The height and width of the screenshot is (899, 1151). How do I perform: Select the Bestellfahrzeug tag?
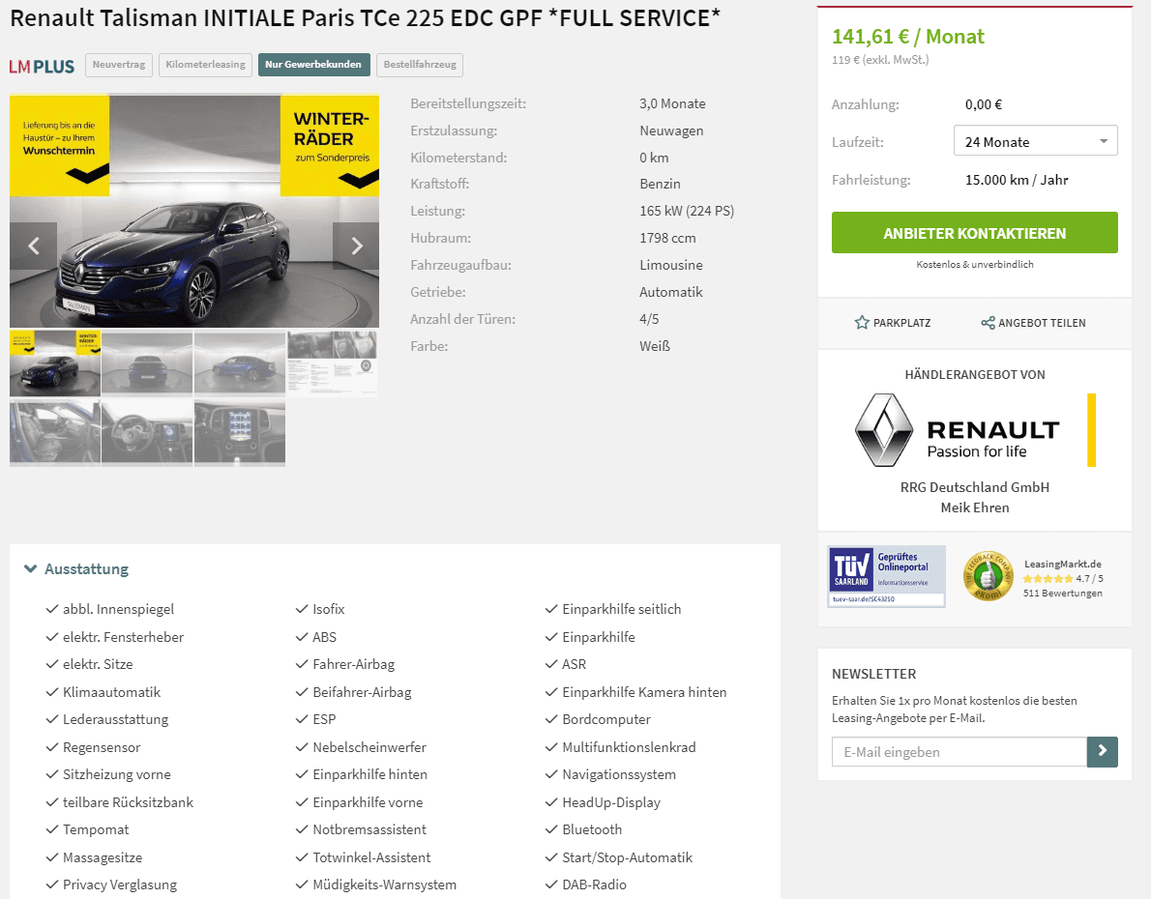(x=420, y=65)
